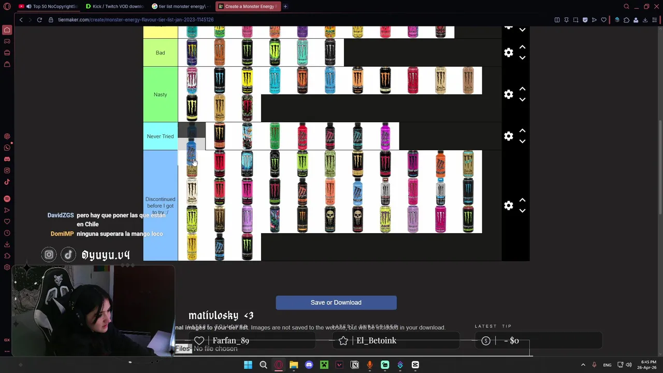Open the extensions puzzle toolbar icon
The image size is (663, 373).
coord(626,20)
